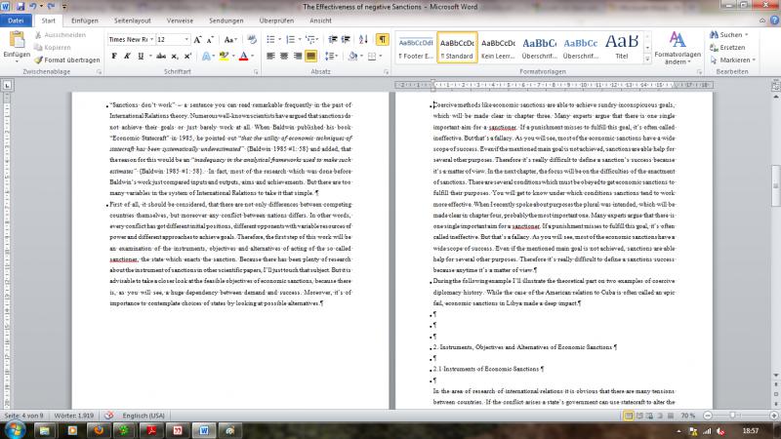Expand the Formatvorlagen styles gallery
Image resolution: width=781 pixels, height=439 pixels.
point(646,60)
